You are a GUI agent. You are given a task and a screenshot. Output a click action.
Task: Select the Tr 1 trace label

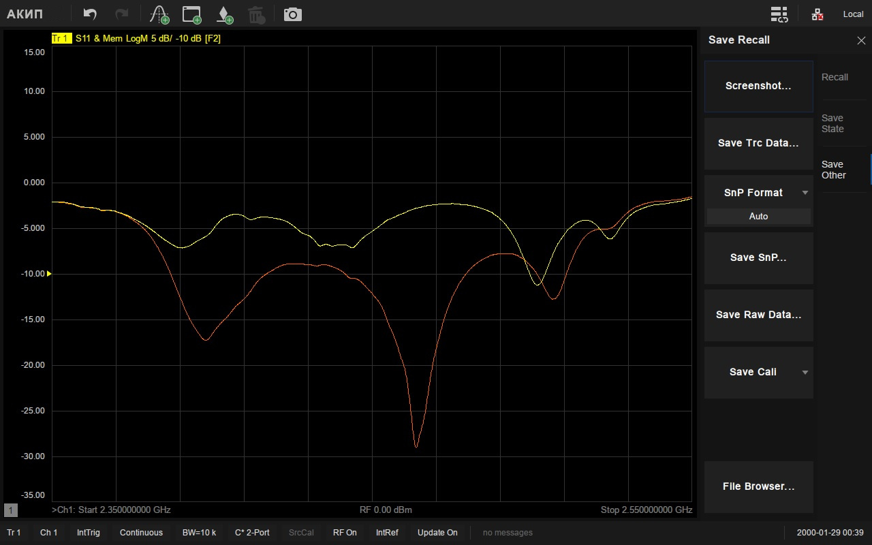click(x=61, y=39)
